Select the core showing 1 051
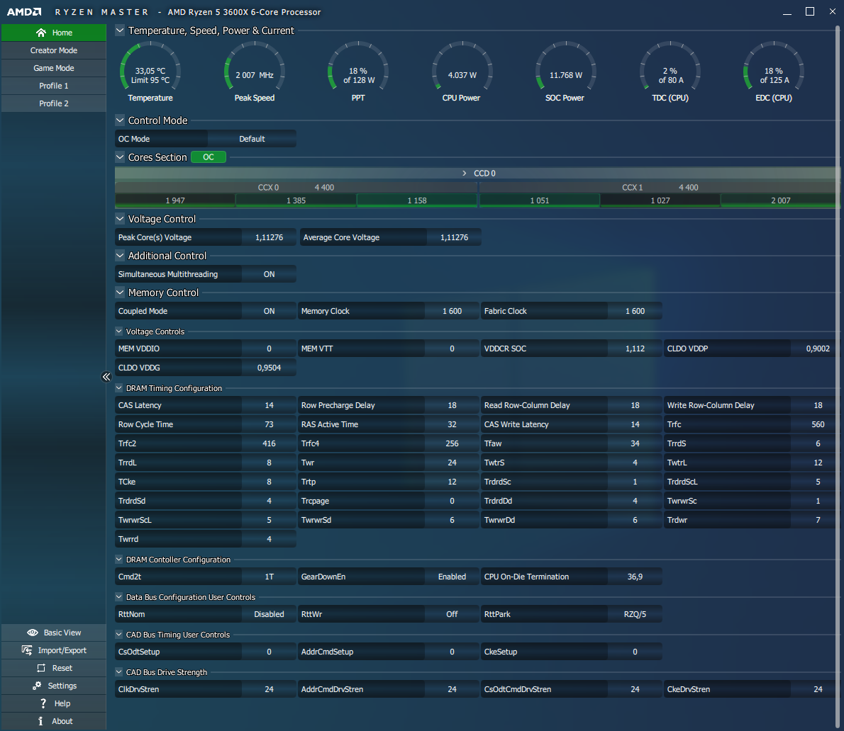 pos(539,200)
